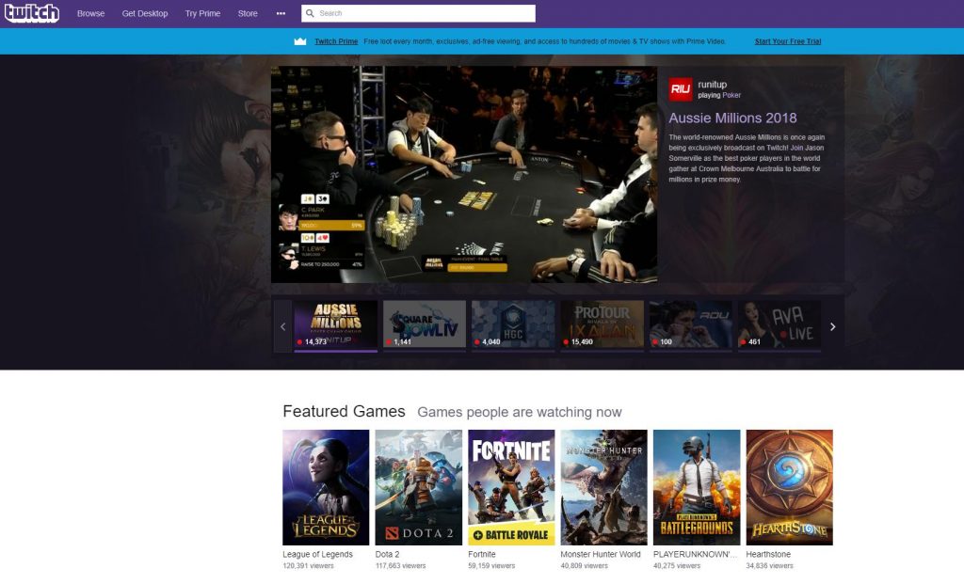
Task: Open the League of Legends game cover
Action: click(326, 487)
